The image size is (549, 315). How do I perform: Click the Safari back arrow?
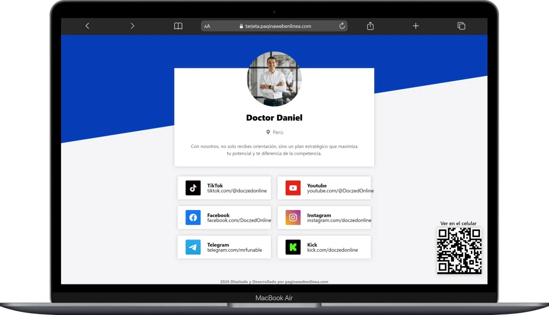click(x=87, y=26)
